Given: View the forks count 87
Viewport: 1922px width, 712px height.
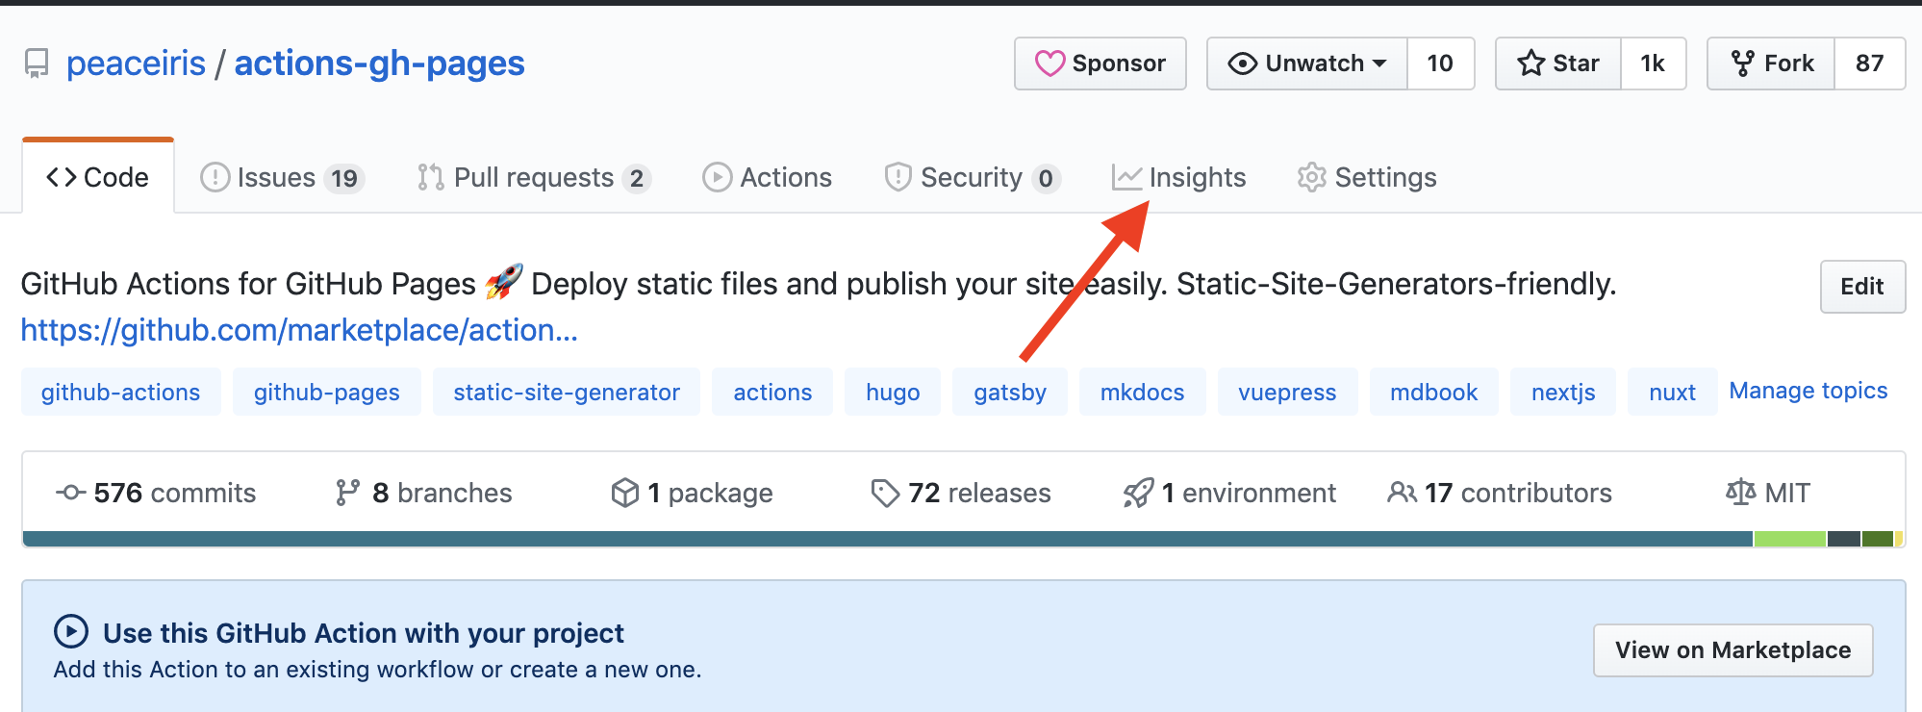Looking at the screenshot, I should [1869, 64].
